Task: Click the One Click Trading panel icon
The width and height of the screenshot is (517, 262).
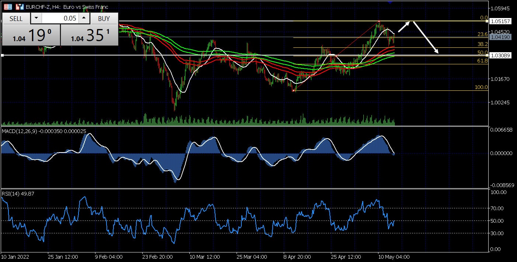Action: [x=8, y=7]
